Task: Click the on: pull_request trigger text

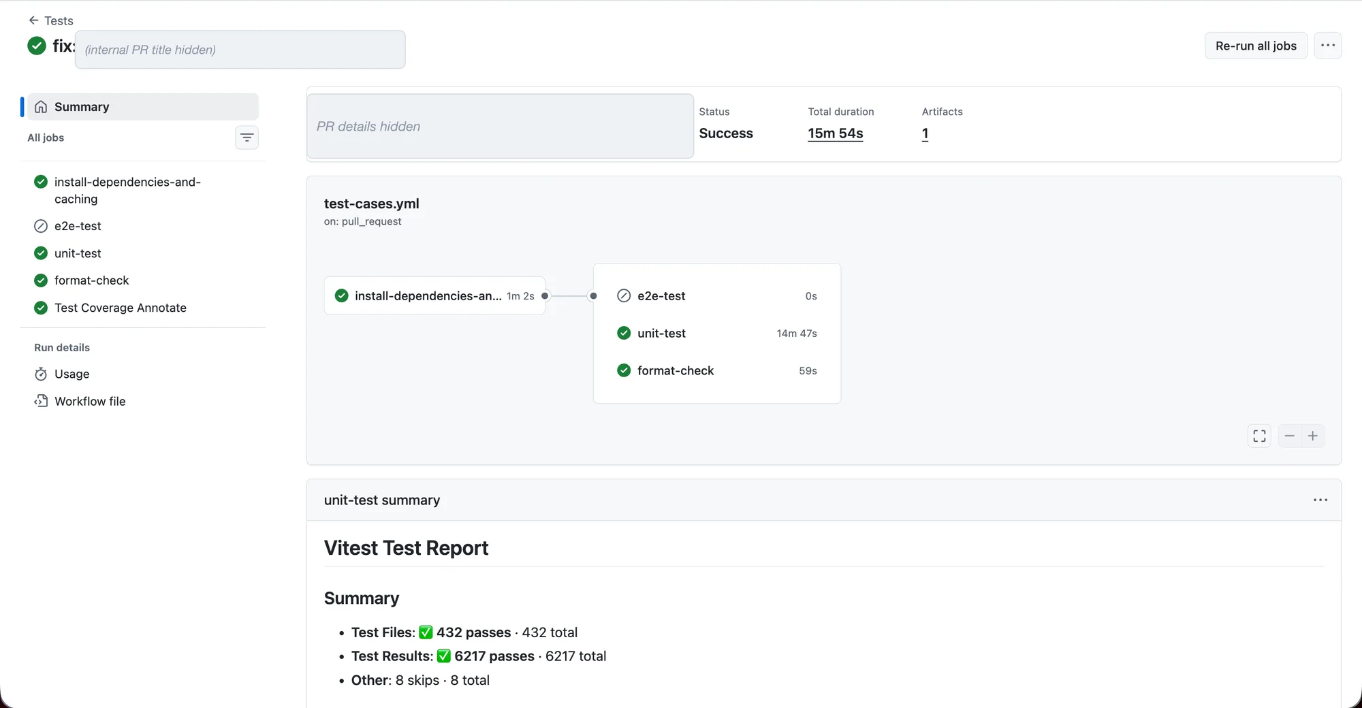Action: pyautogui.click(x=362, y=221)
